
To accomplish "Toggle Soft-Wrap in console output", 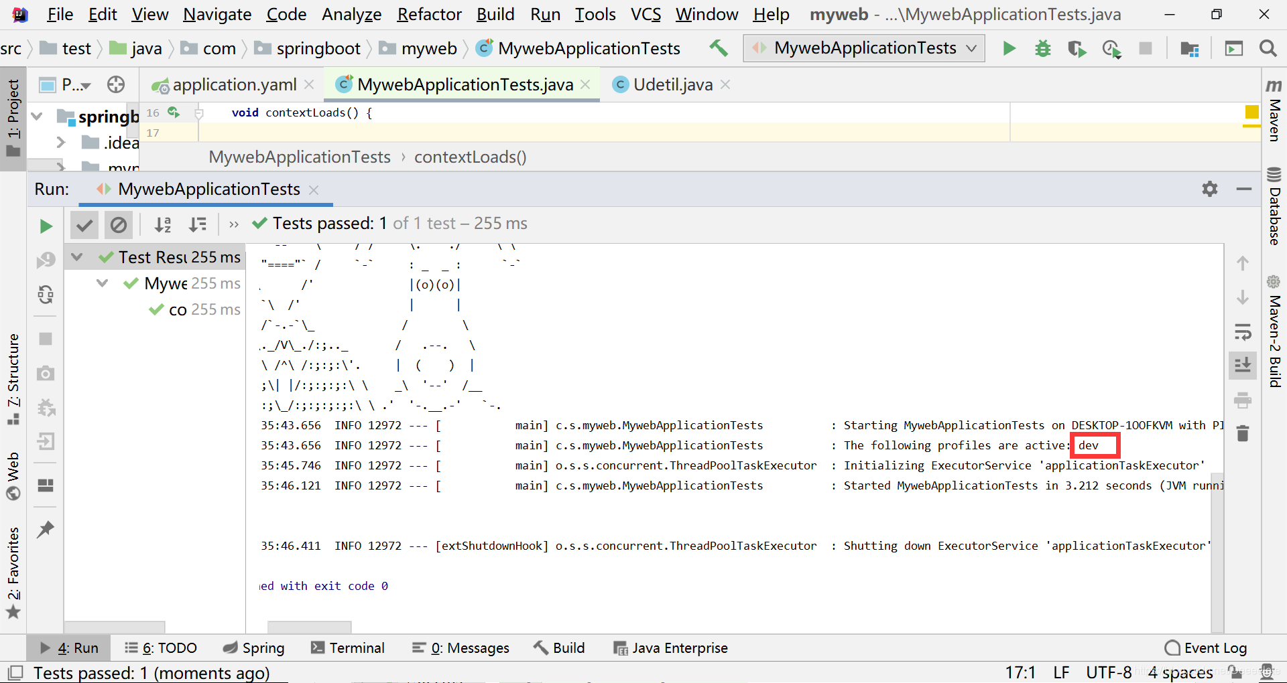I will [1243, 331].
